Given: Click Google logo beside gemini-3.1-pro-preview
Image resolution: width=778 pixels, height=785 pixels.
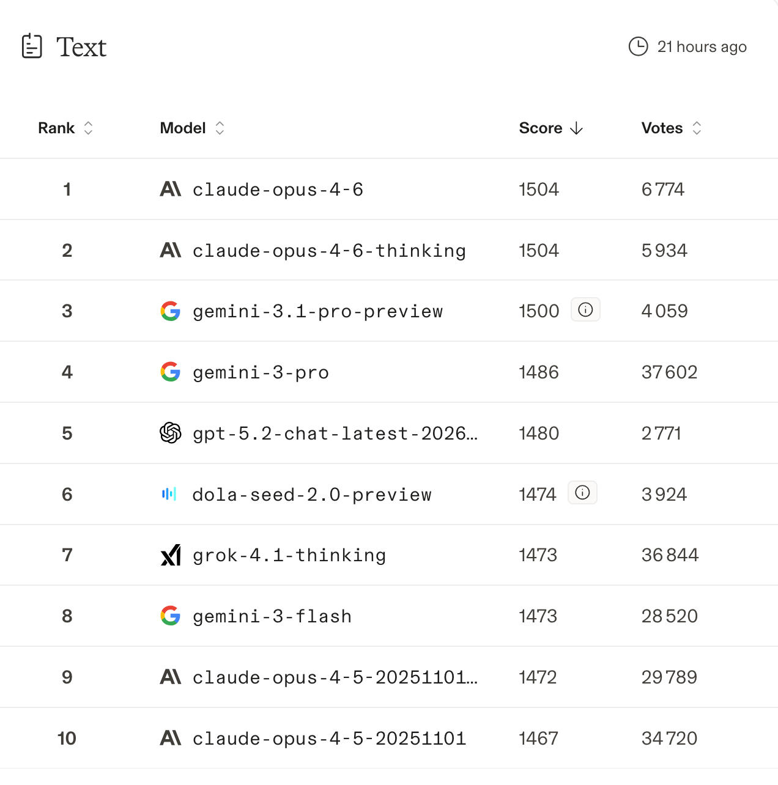Looking at the screenshot, I should tap(171, 311).
